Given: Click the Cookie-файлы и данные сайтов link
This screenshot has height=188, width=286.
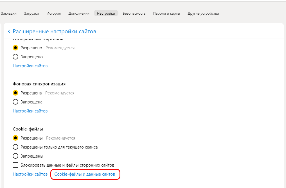Looking at the screenshot, I should pyautogui.click(x=85, y=174).
